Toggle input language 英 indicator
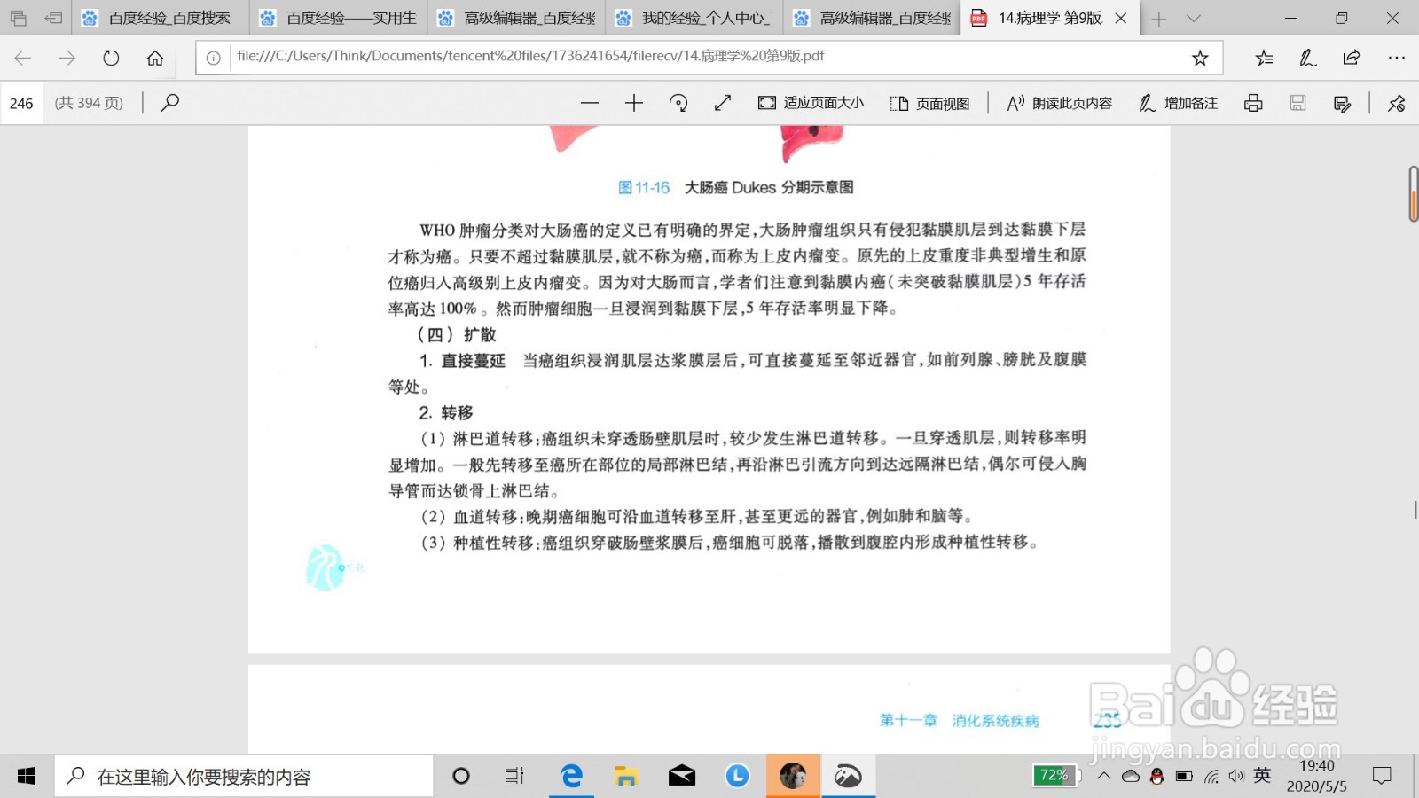Image resolution: width=1419 pixels, height=798 pixels. [x=1262, y=775]
